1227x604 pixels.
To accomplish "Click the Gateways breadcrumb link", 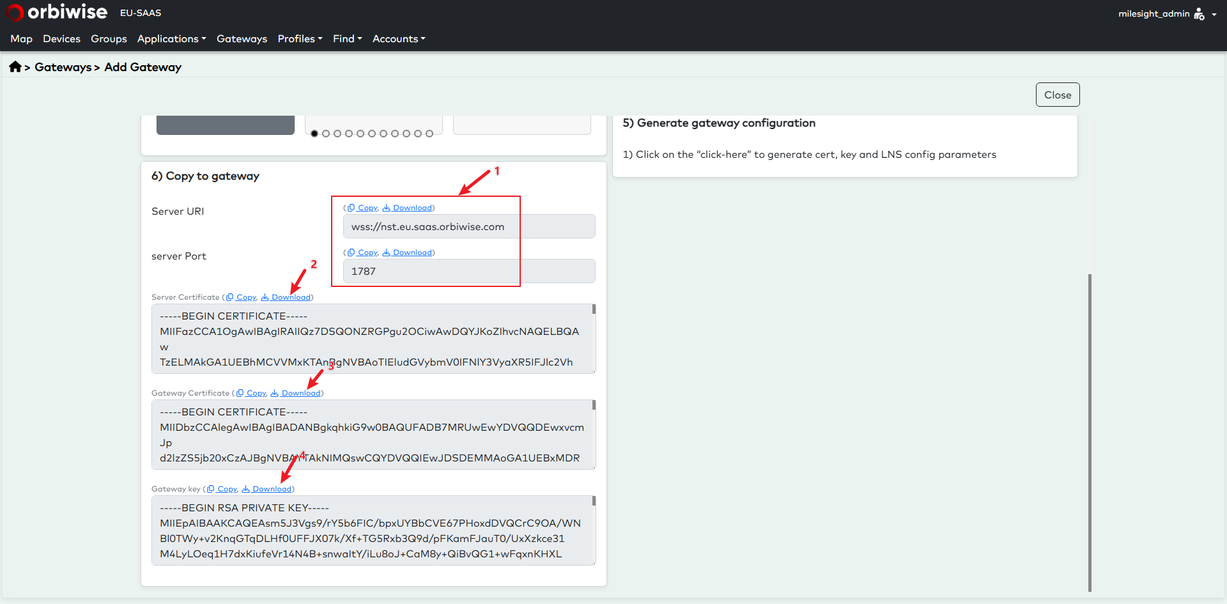I will click(x=63, y=67).
